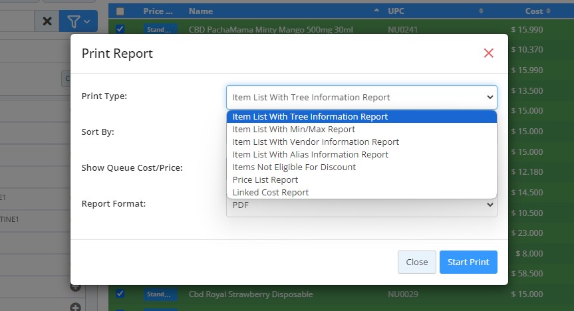Click the Close button
The height and width of the screenshot is (311, 574).
point(416,262)
